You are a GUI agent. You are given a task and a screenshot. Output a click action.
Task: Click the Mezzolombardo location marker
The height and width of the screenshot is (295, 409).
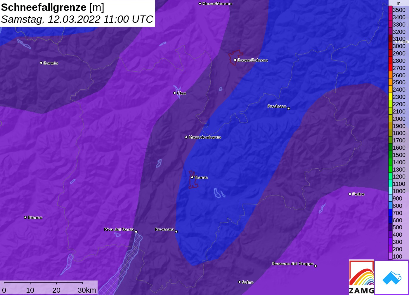pyautogui.click(x=186, y=137)
